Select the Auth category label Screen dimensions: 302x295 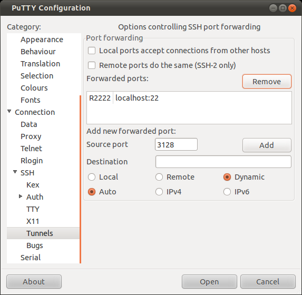(35, 198)
